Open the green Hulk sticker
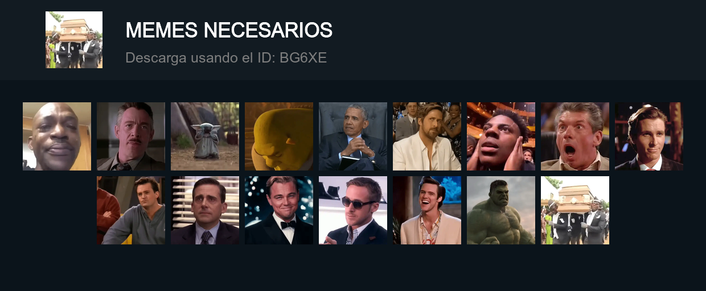 (x=501, y=210)
